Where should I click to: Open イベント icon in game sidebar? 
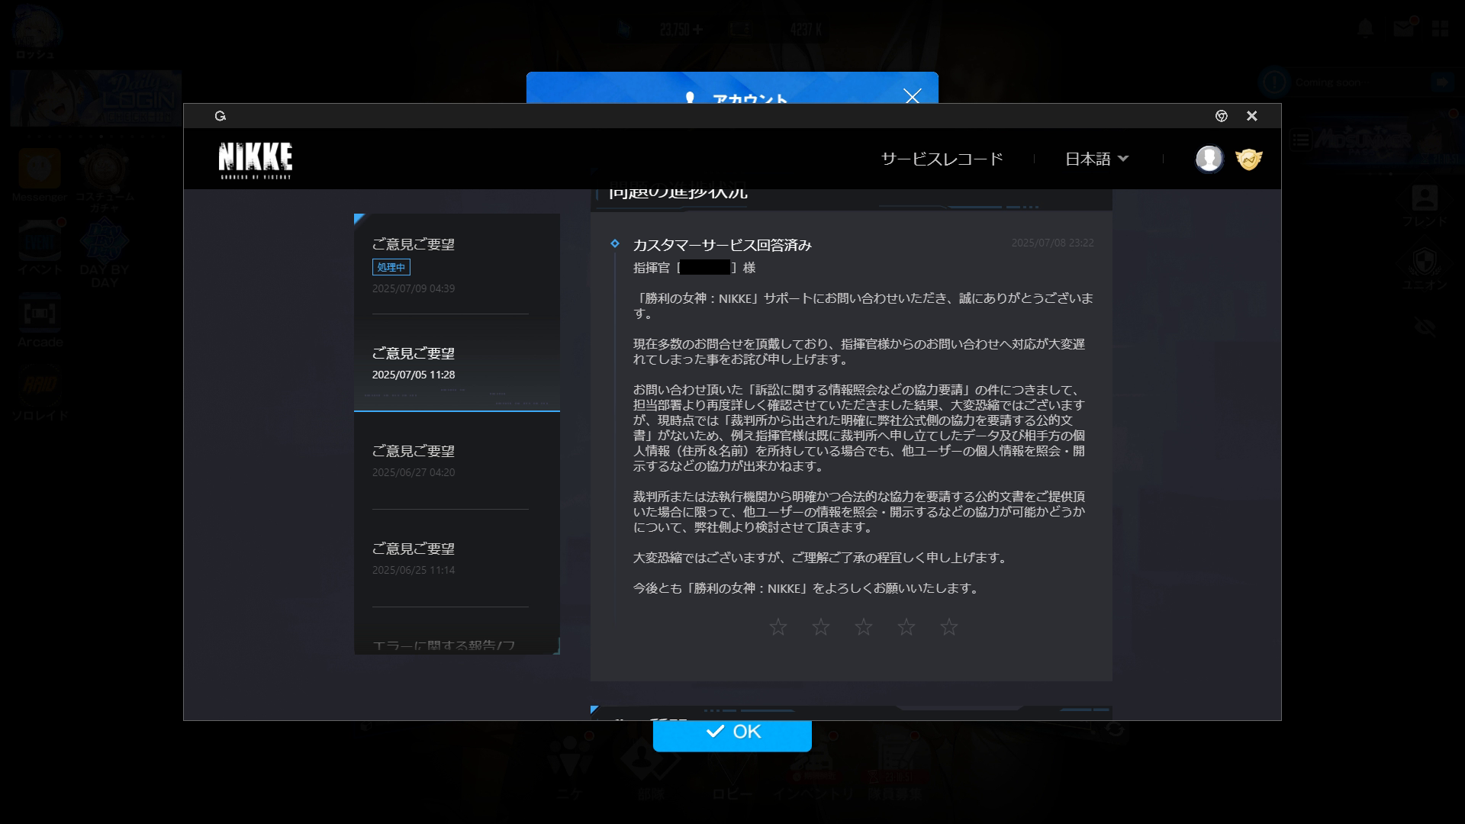point(40,246)
